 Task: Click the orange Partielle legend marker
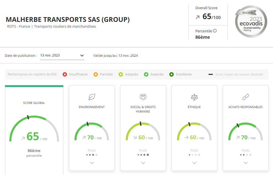coord(96,74)
